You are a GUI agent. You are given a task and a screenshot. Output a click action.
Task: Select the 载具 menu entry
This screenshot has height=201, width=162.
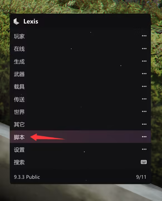[80, 86]
